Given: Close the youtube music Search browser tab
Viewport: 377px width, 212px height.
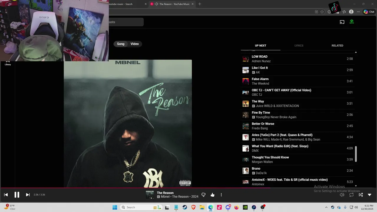Looking at the screenshot, I should pyautogui.click(x=145, y=4).
